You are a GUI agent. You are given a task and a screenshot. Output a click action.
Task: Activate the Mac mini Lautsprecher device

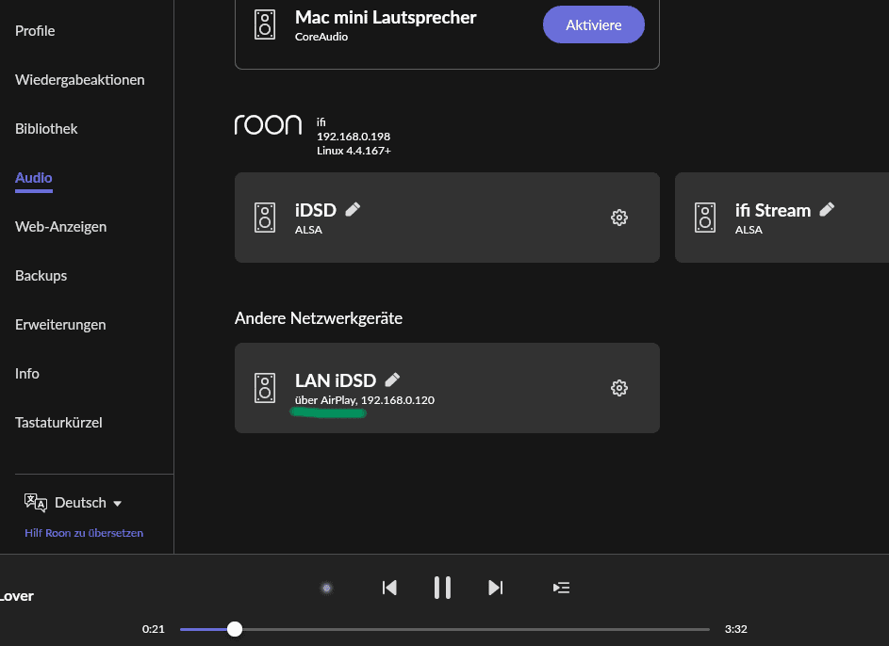coord(594,24)
